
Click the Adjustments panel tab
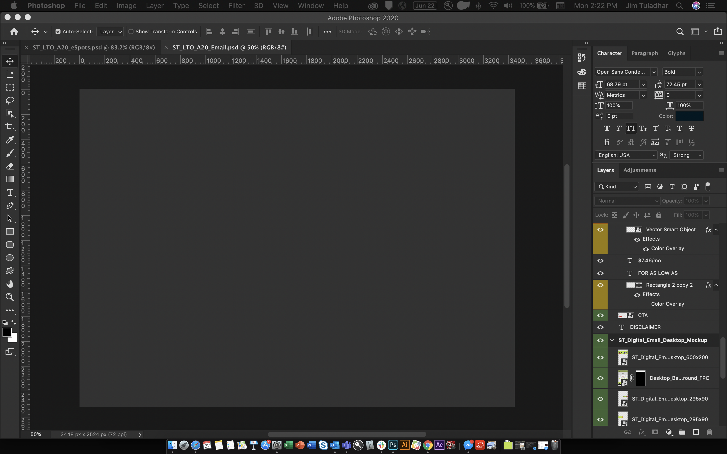(x=640, y=170)
